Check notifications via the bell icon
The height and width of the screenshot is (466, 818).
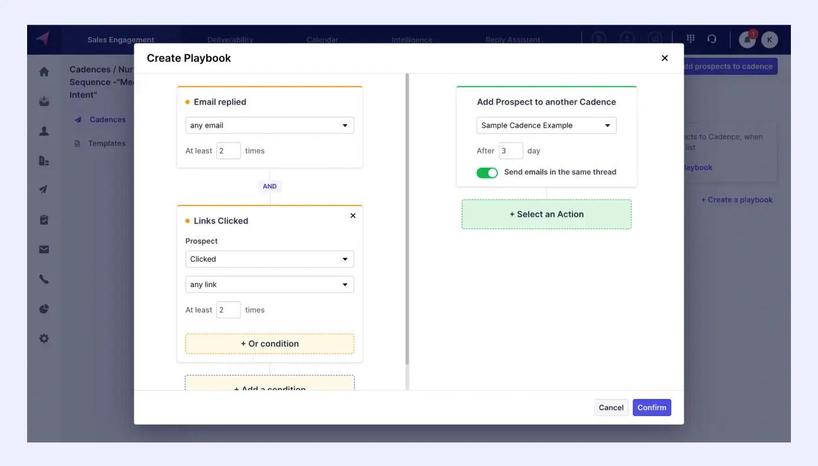tap(747, 39)
